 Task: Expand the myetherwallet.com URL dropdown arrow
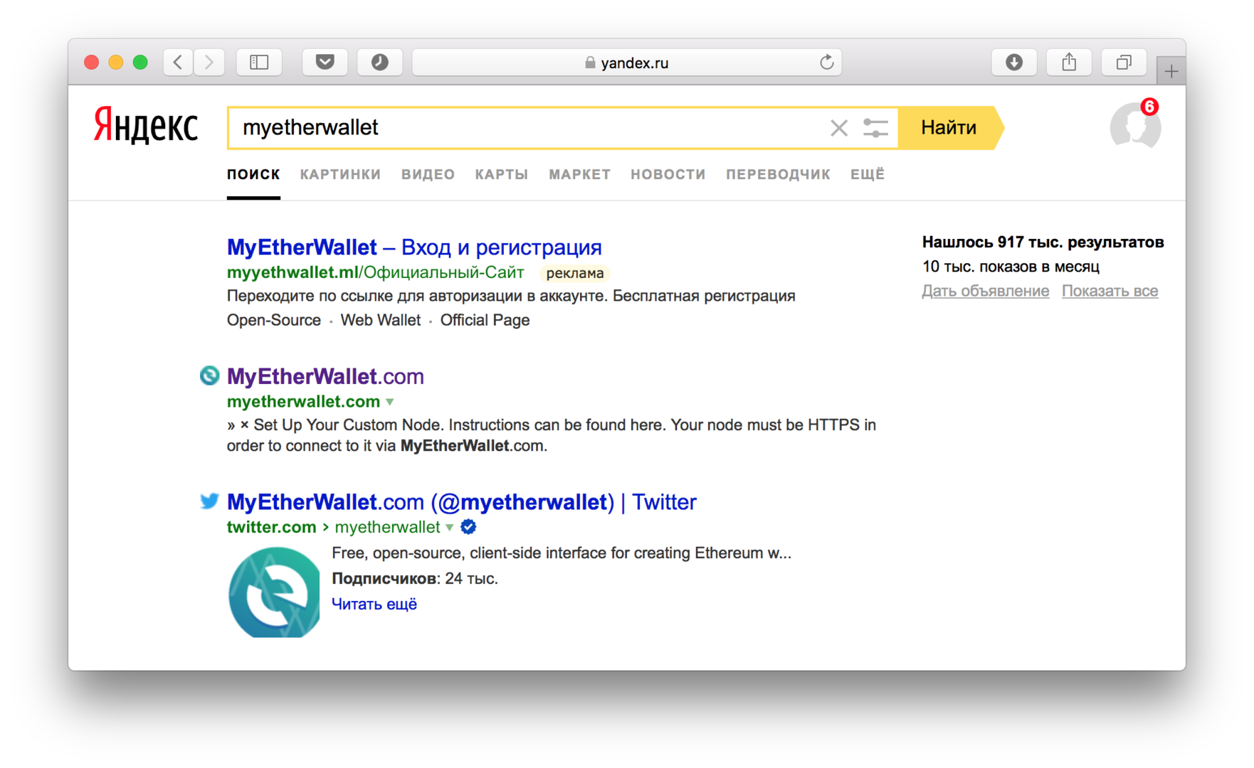coord(390,402)
